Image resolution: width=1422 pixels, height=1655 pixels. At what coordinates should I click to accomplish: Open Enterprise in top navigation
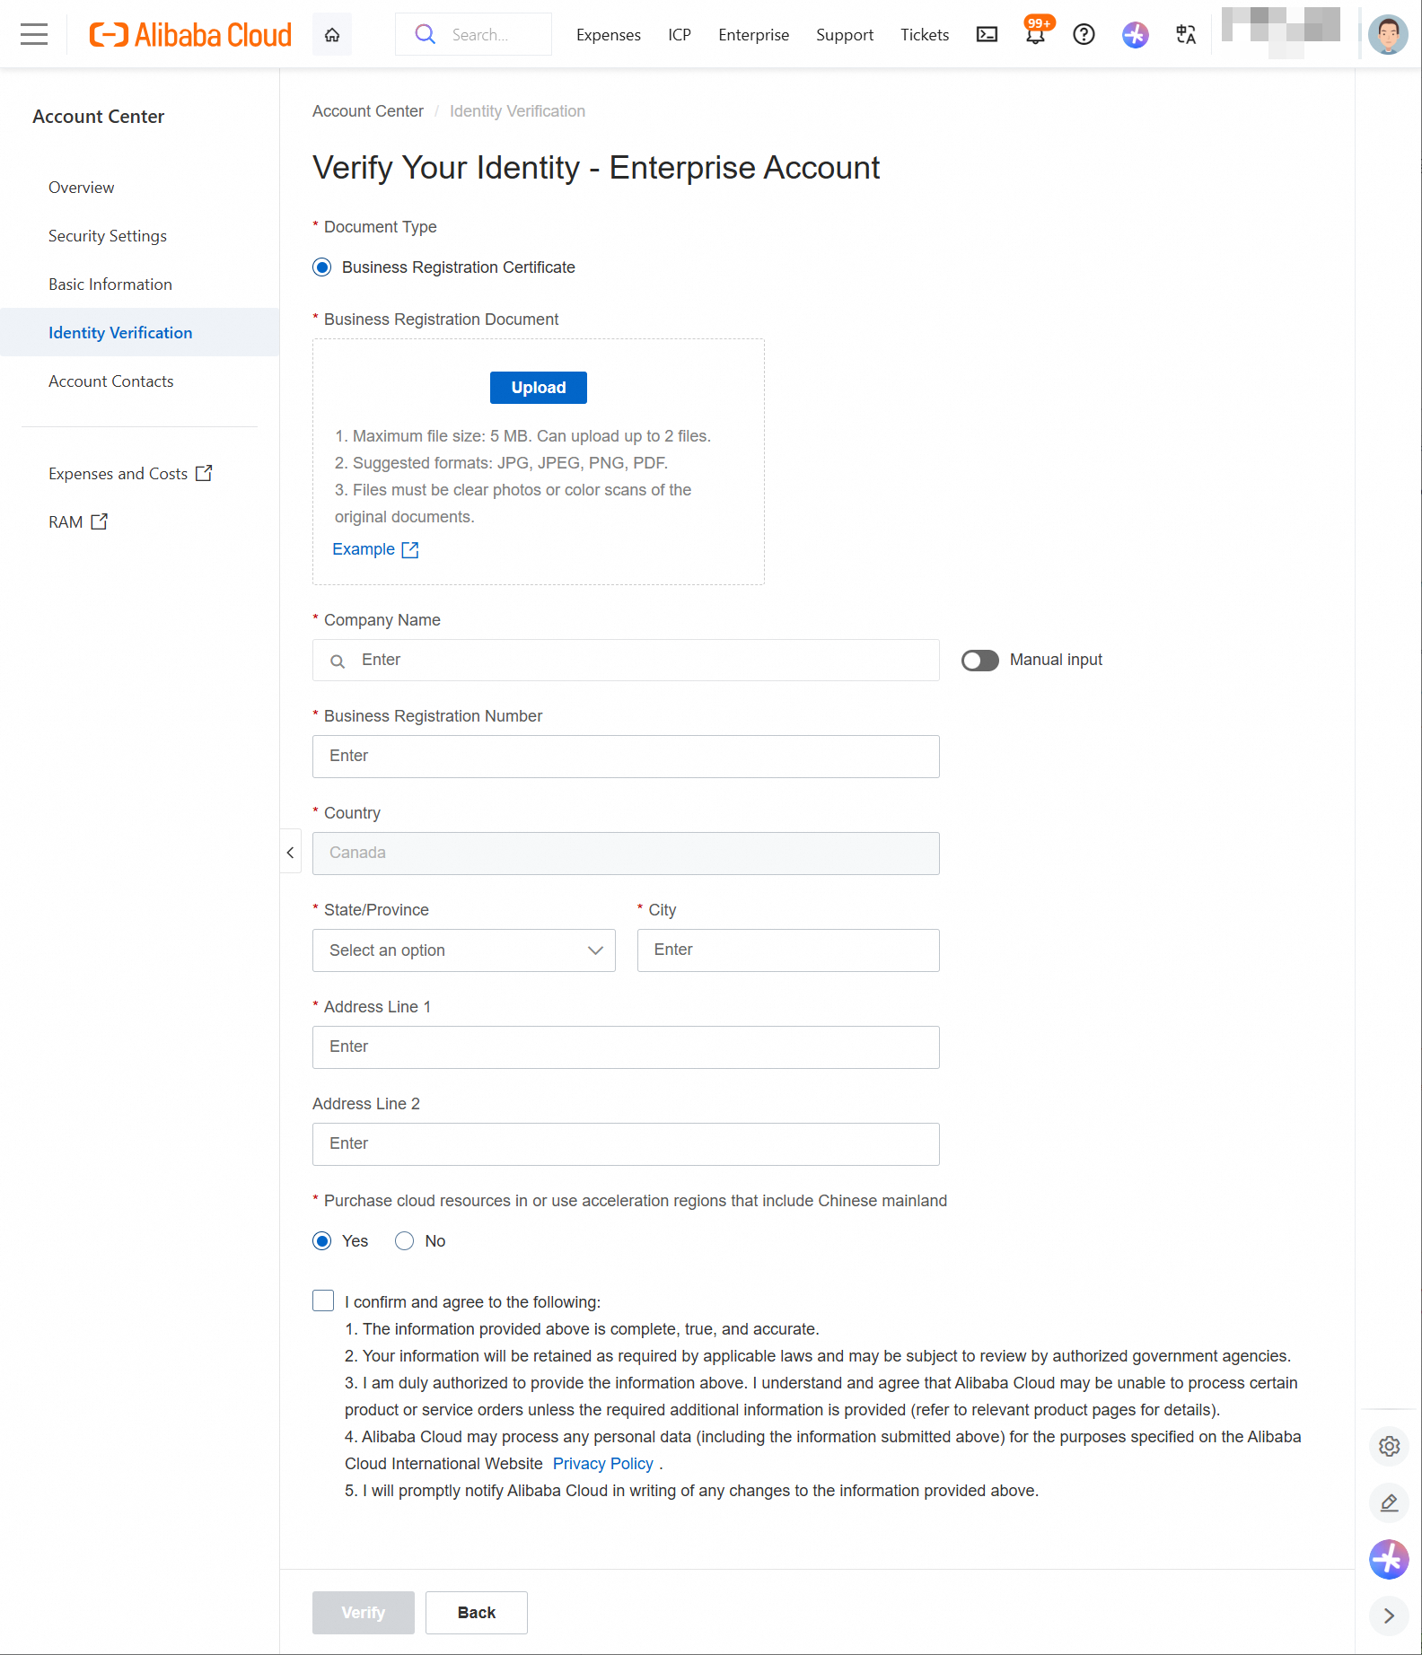[x=754, y=35]
